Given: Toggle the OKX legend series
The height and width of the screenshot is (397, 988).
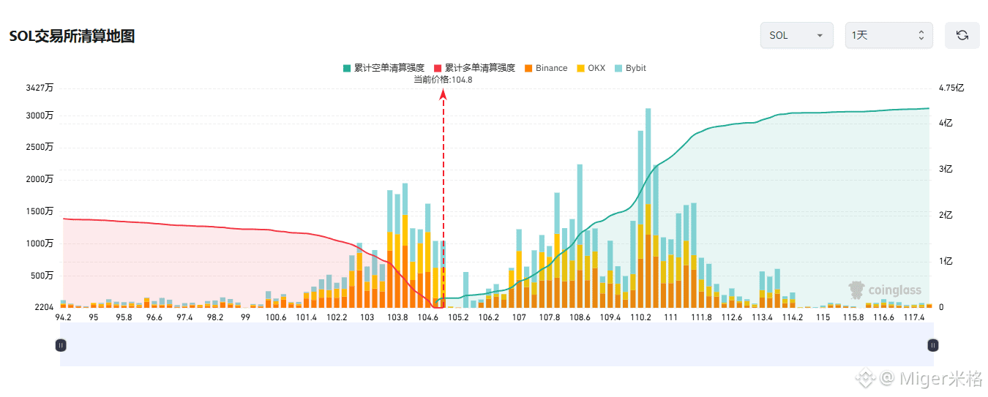Looking at the screenshot, I should (591, 68).
